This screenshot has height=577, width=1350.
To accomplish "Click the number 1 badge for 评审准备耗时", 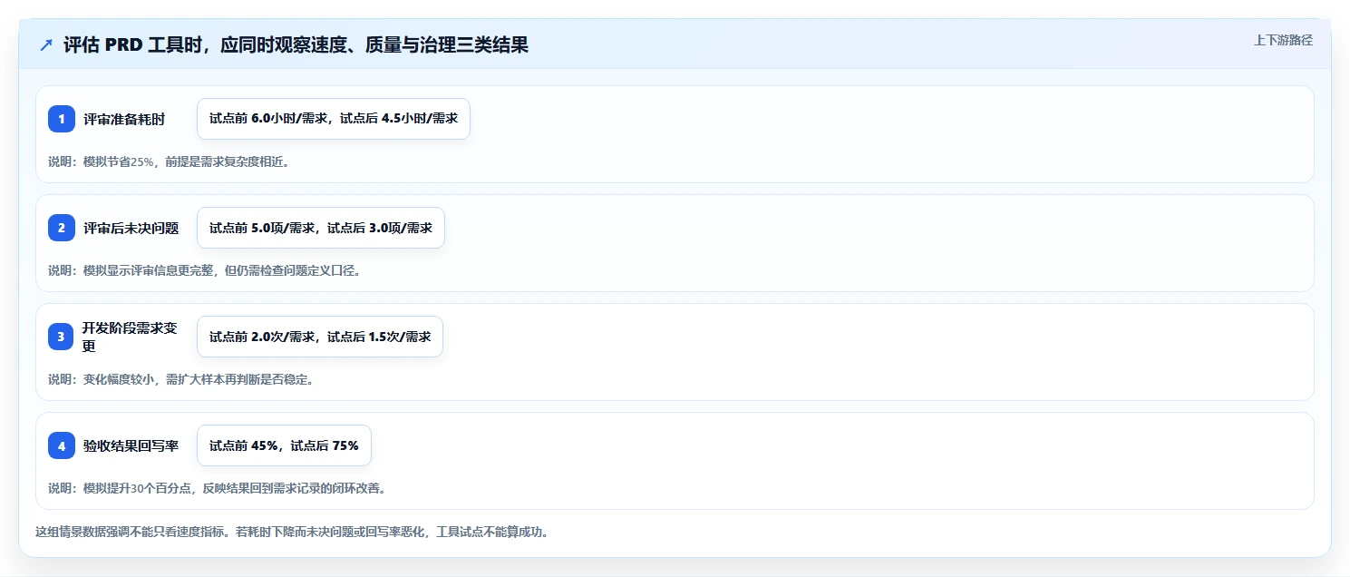I will pos(62,119).
